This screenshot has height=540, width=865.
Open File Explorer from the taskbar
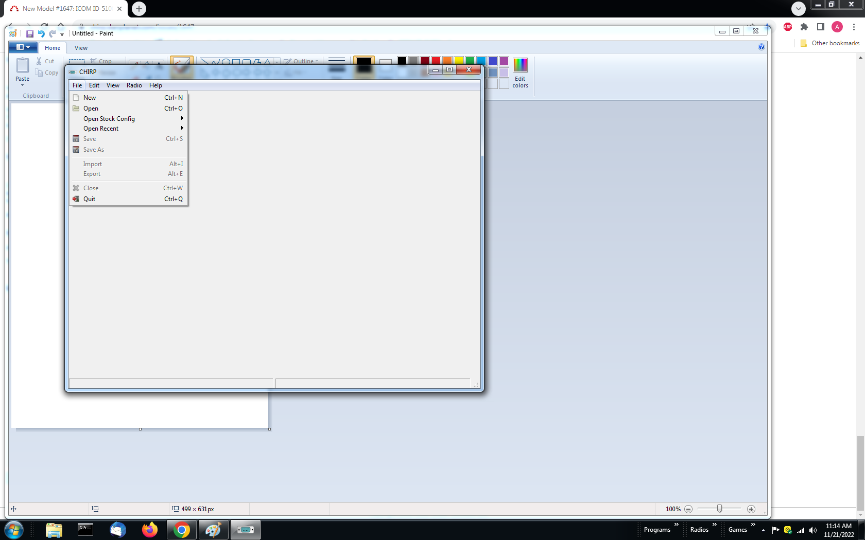(x=54, y=530)
